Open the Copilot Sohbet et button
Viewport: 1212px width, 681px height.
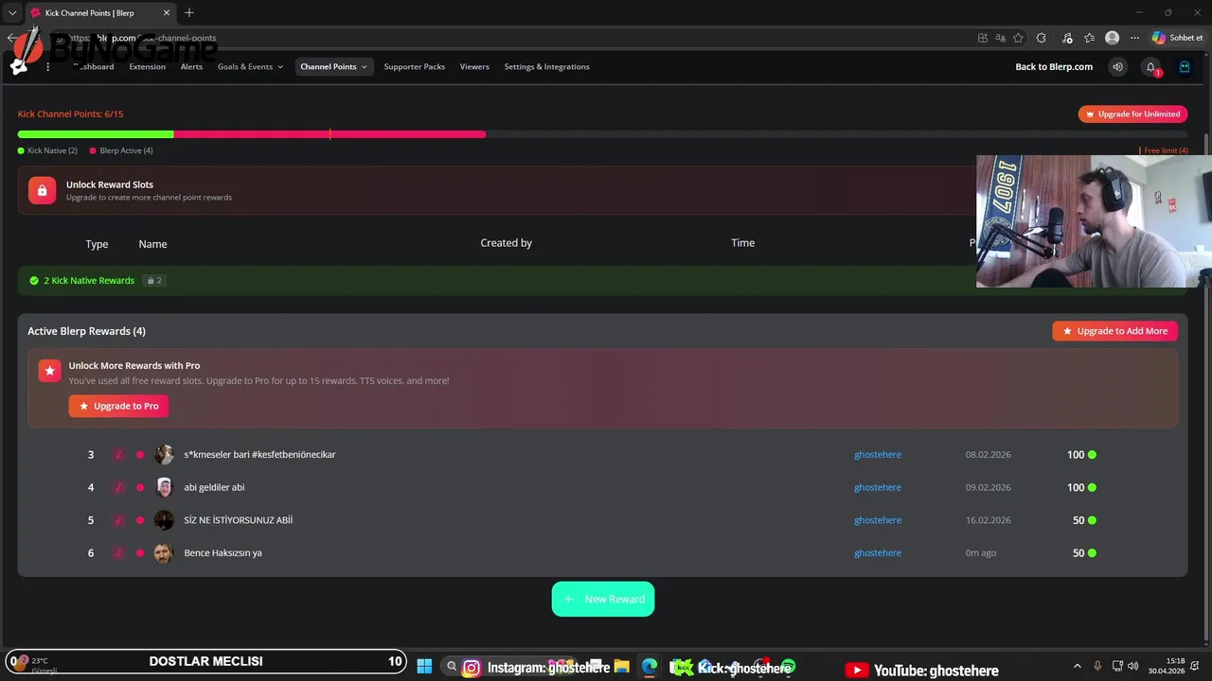click(1177, 38)
